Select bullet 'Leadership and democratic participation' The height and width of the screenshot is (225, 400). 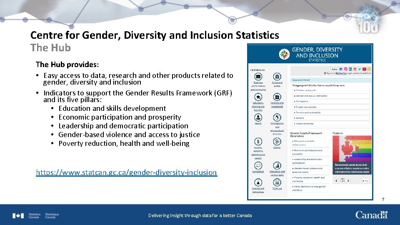coord(123,126)
